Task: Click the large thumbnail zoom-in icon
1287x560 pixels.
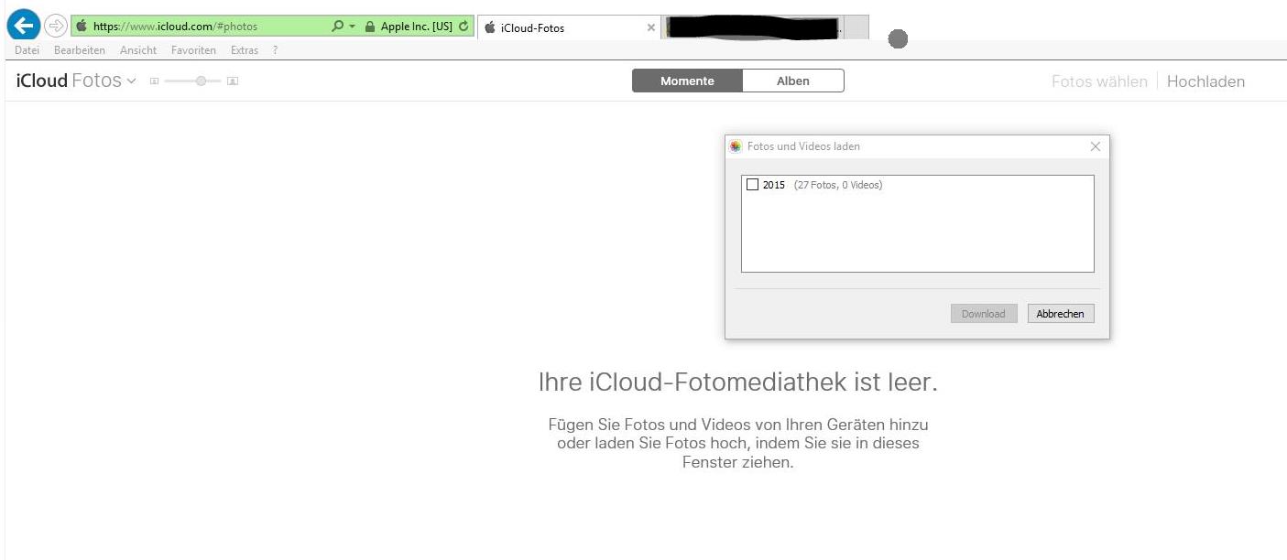Action: click(233, 81)
